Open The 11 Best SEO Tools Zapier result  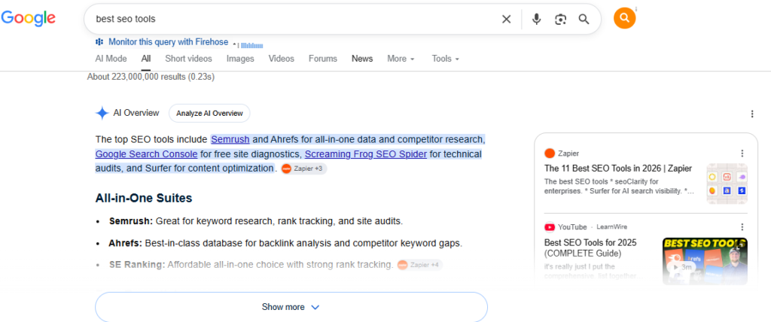point(618,168)
